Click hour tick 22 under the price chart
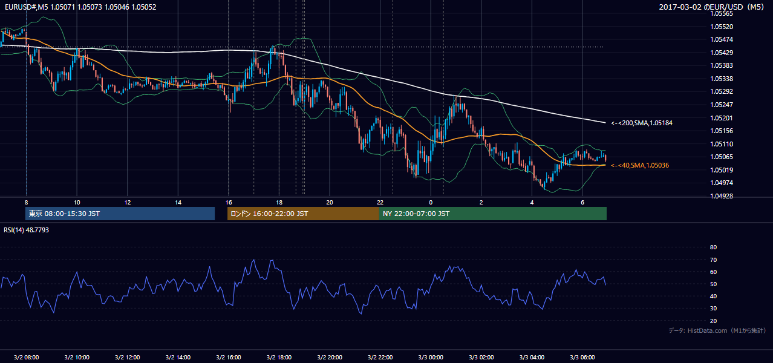The height and width of the screenshot is (363, 773). [x=380, y=202]
